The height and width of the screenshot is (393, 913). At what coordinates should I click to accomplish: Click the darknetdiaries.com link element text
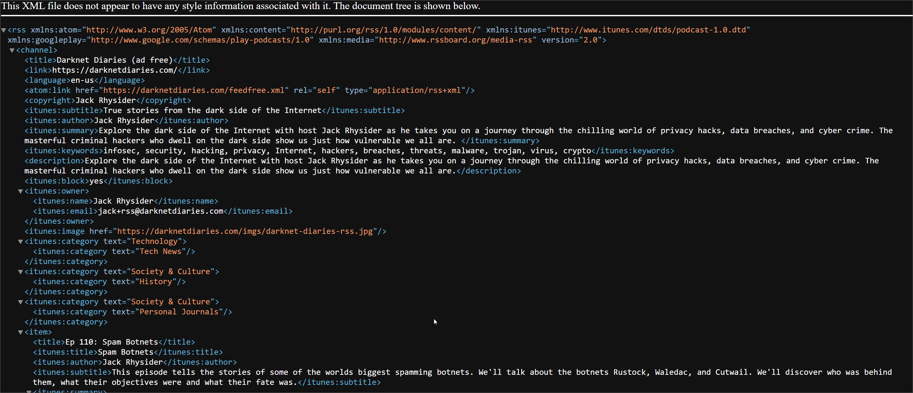[114, 70]
